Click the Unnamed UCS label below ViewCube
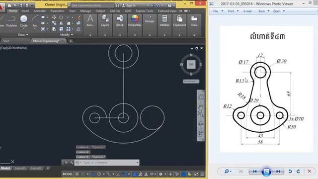Image resolution: width=318 pixels, height=179 pixels. coord(191,82)
